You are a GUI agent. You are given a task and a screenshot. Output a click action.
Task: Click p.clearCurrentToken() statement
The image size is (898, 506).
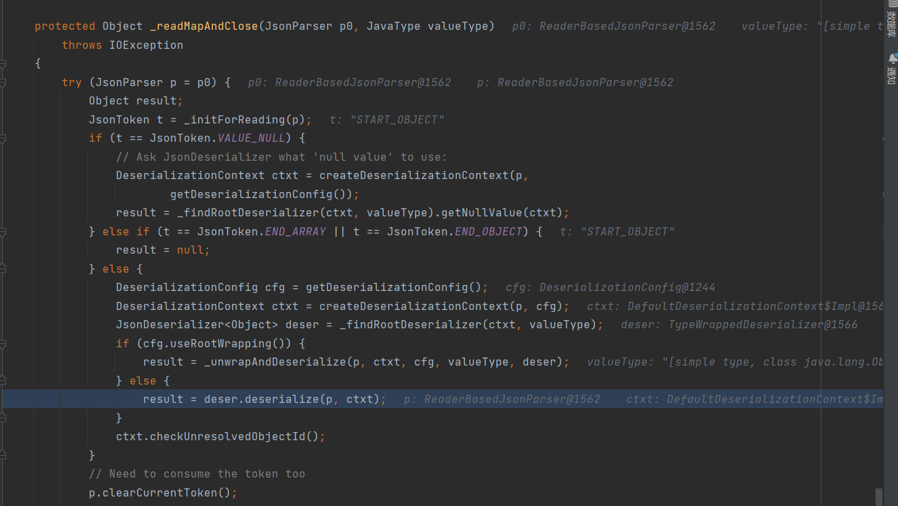pyautogui.click(x=163, y=493)
